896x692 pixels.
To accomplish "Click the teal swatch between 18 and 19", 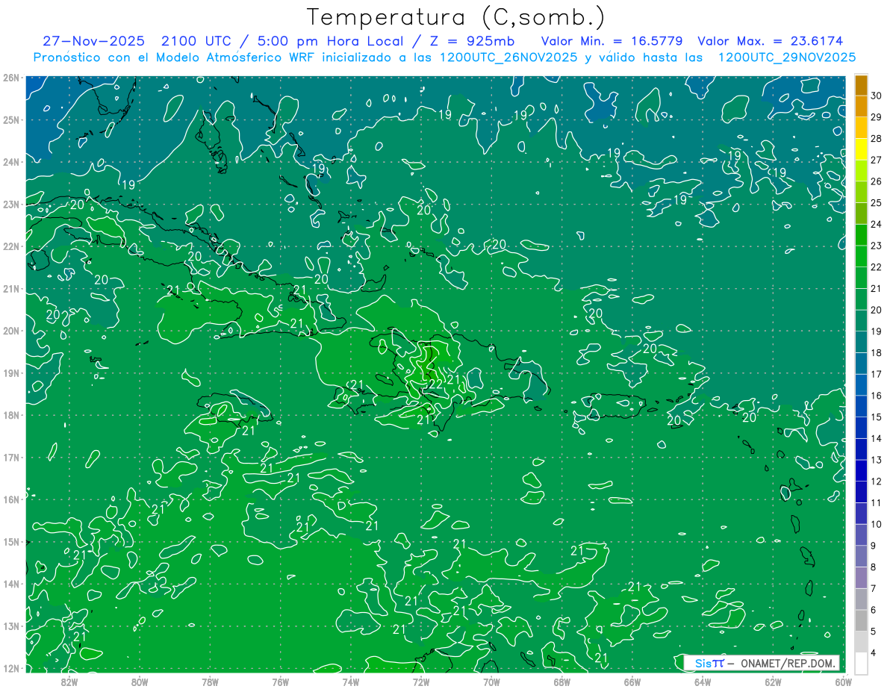I will 861,342.
